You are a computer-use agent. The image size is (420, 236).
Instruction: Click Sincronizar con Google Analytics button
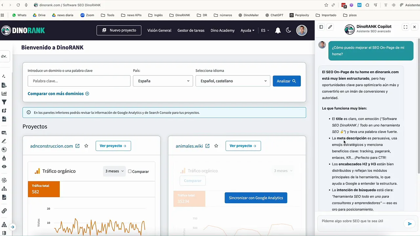(x=256, y=198)
